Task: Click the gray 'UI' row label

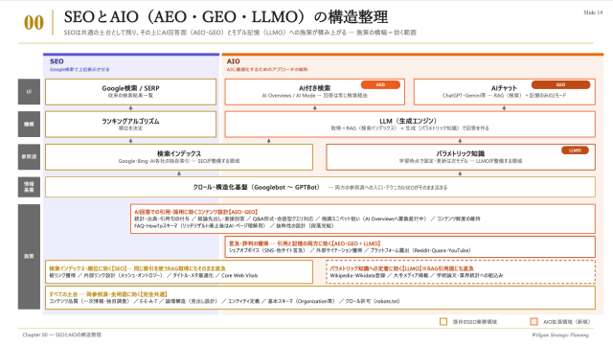Action: pyautogui.click(x=29, y=92)
